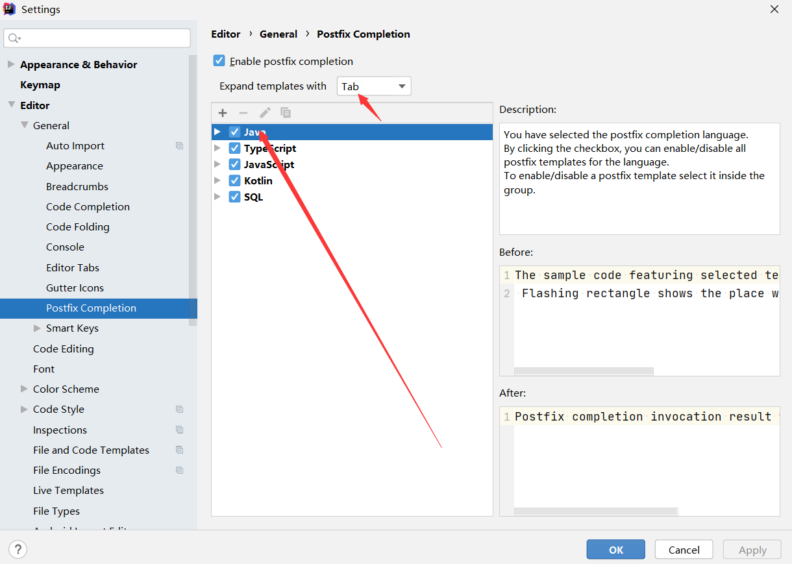Expand Appearance & Behavior section
Viewport: 792px width, 564px height.
(11, 64)
